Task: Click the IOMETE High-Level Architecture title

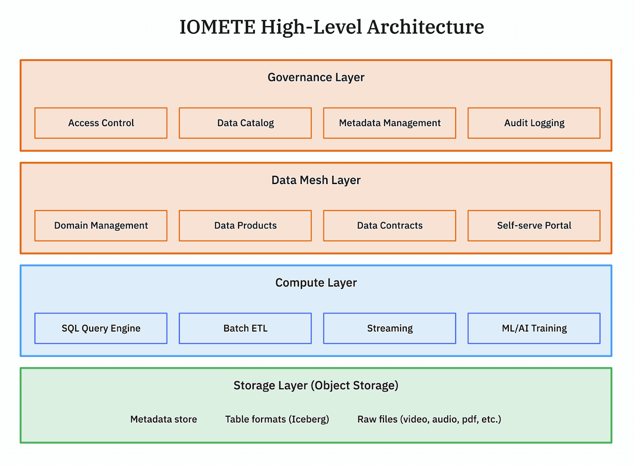Action: pyautogui.click(x=332, y=27)
